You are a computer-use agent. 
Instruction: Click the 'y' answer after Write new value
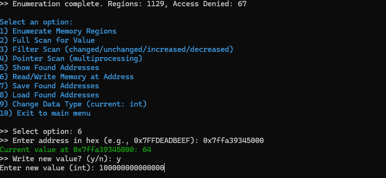coord(119,159)
